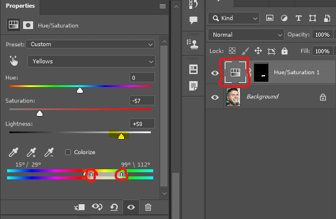
Task: Open the Notes panel icon
Action: click(x=193, y=86)
